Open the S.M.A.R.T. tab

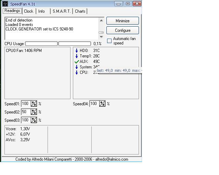(x=62, y=11)
